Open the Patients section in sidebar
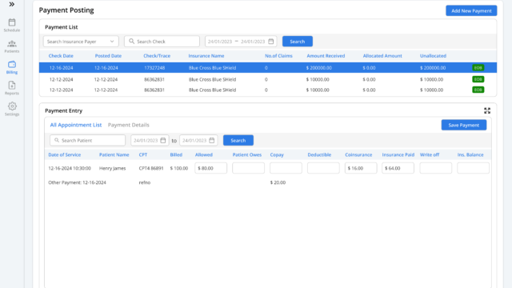 pyautogui.click(x=12, y=46)
